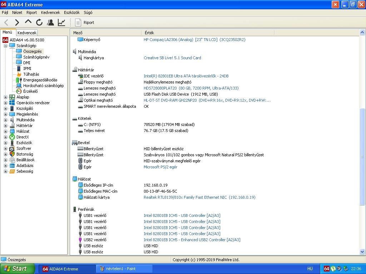
Task: Expand the Alaplap tree node
Action: tap(6, 97)
